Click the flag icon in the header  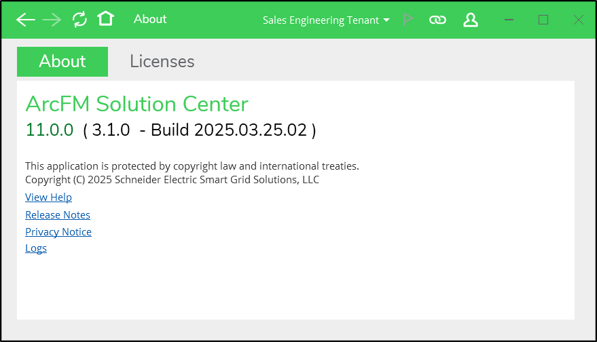[x=408, y=20]
